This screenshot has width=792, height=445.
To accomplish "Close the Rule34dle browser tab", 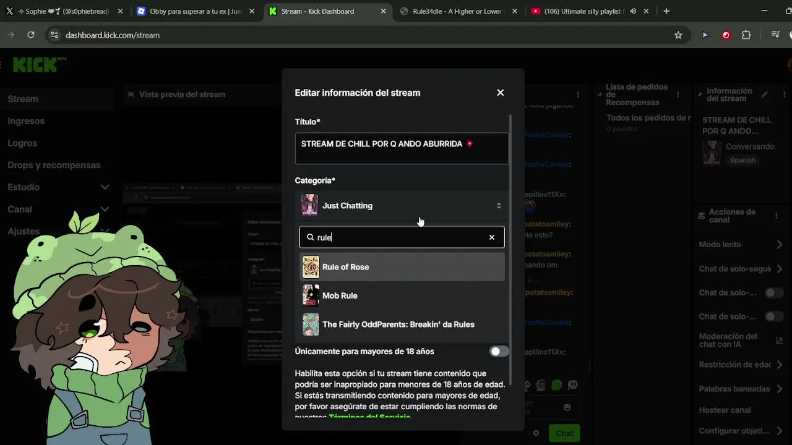I will (x=516, y=11).
